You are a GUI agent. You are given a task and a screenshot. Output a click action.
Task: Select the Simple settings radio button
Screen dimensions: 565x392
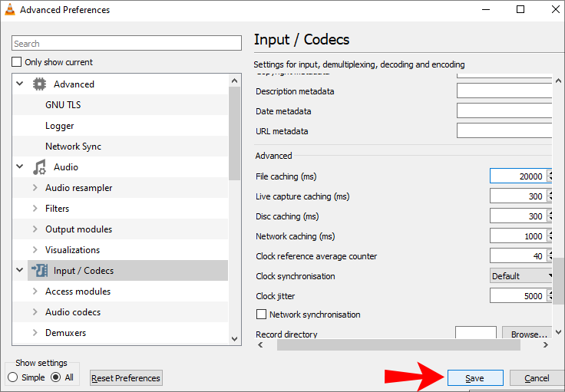point(13,377)
